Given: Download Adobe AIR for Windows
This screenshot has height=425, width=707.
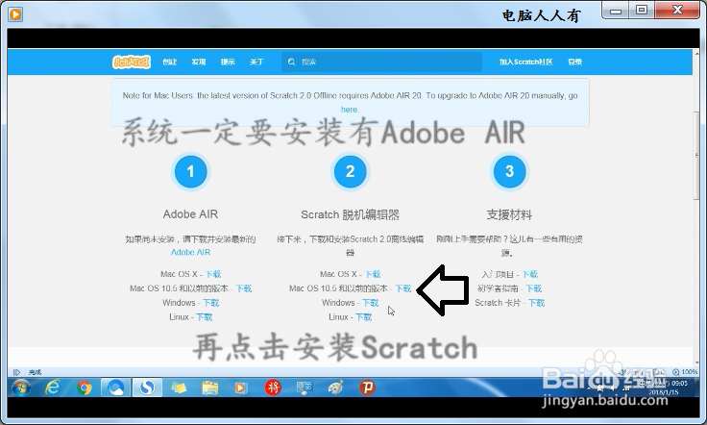Looking at the screenshot, I should tap(210, 303).
